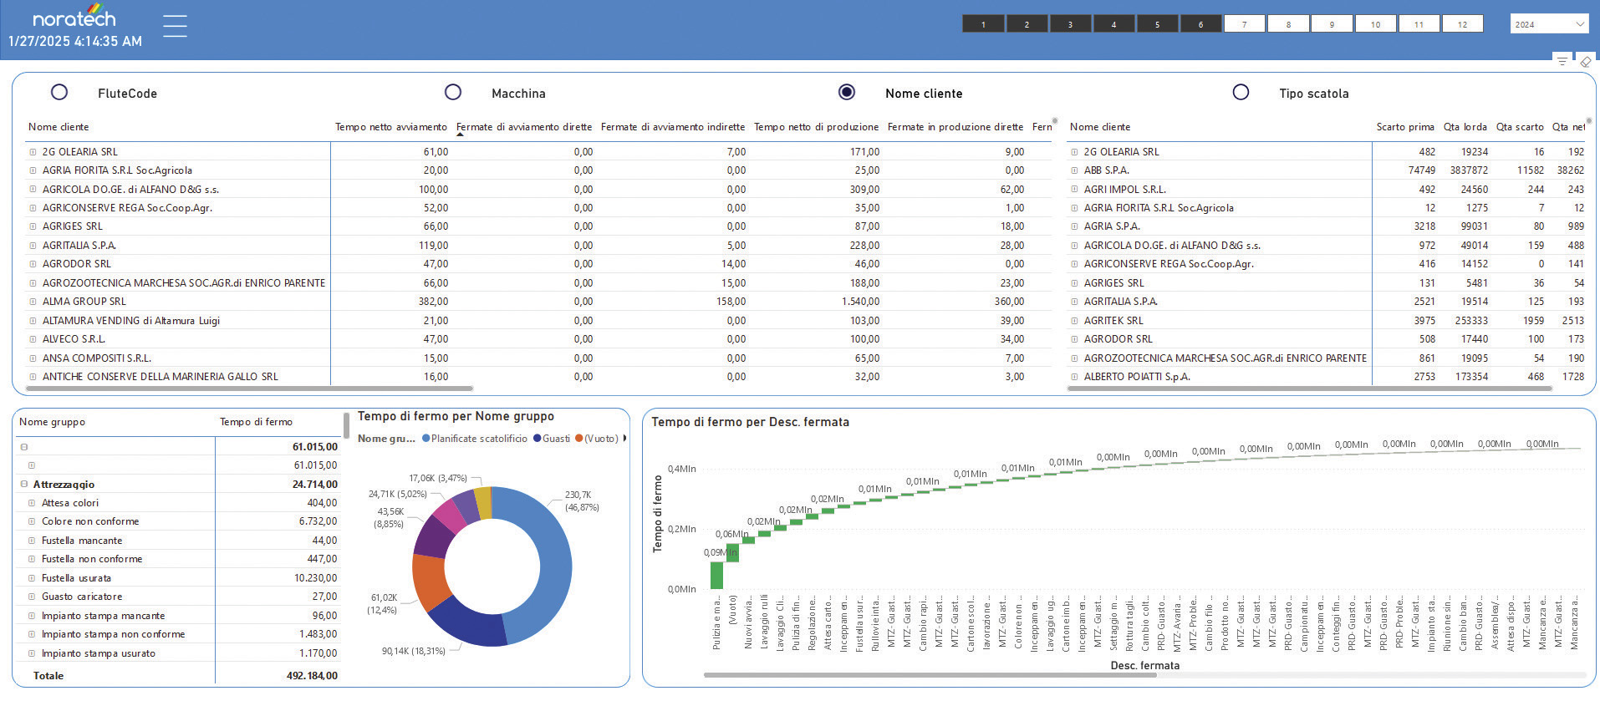Expand the Attesa colori row
1600x701 pixels.
[32, 503]
